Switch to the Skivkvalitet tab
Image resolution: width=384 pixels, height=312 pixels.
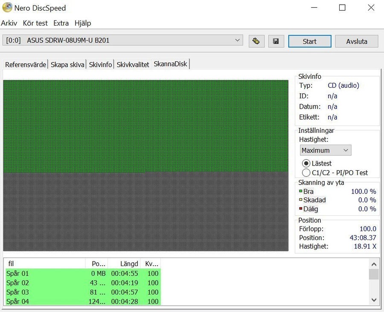[x=133, y=65]
